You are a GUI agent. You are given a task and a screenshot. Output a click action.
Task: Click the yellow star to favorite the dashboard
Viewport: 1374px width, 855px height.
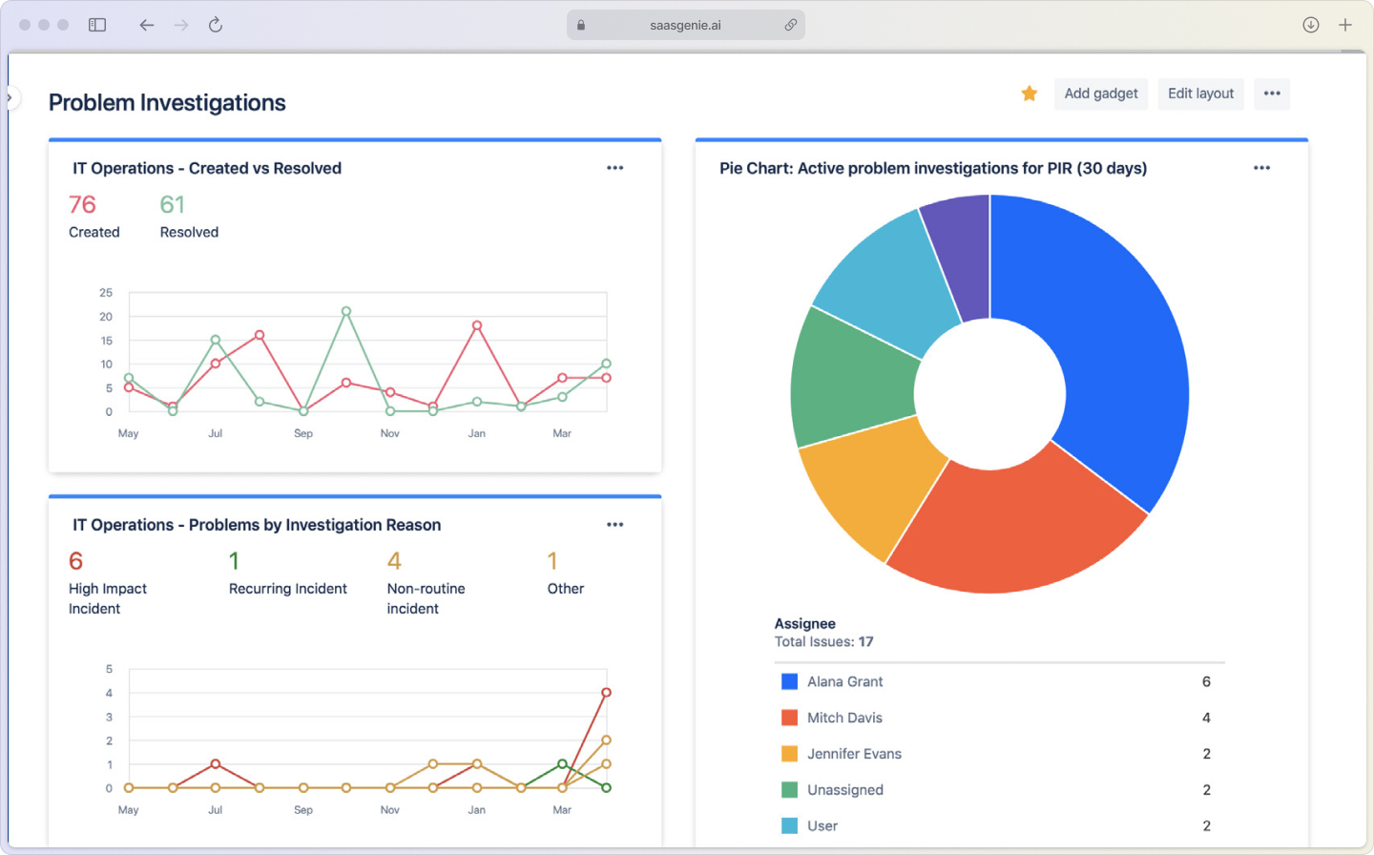click(1029, 94)
